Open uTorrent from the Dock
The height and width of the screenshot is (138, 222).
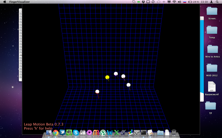(x=103, y=133)
